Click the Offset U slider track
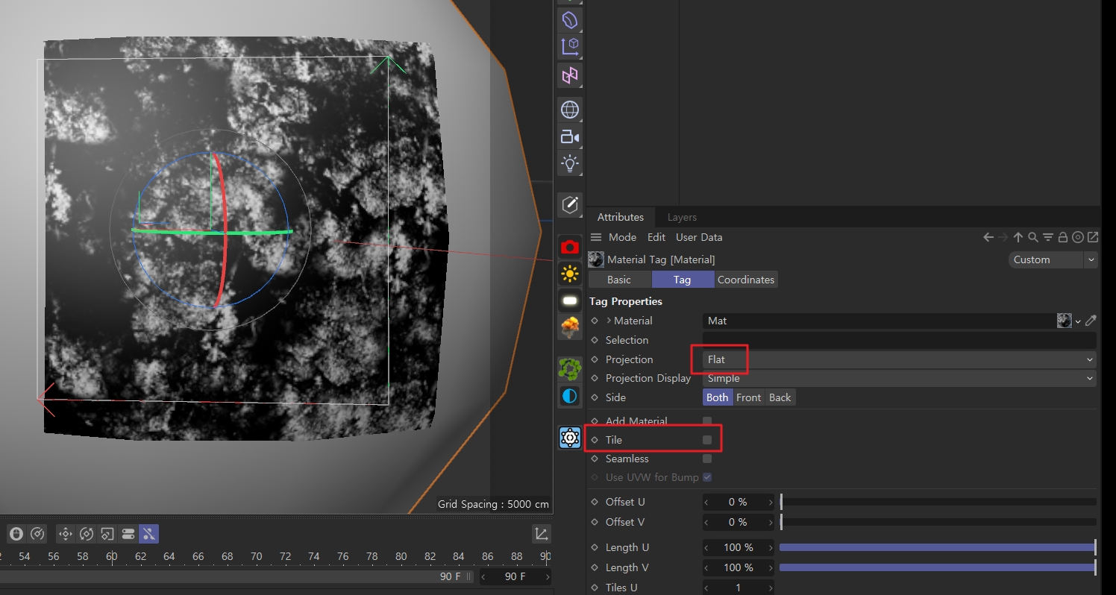Screen dimensions: 1116x595 [938, 502]
